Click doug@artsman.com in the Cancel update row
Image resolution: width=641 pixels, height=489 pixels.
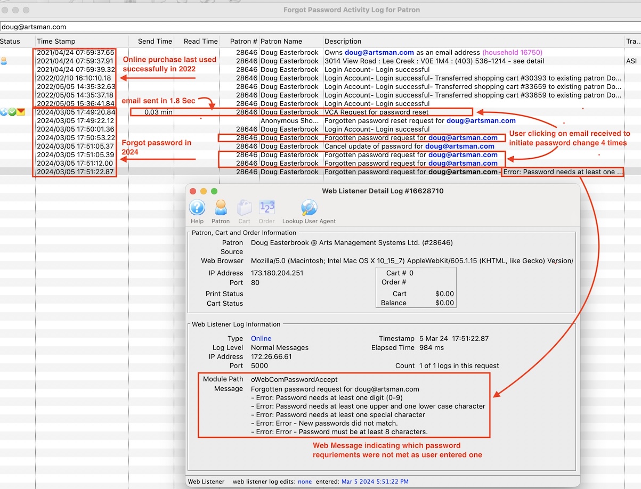pos(459,146)
